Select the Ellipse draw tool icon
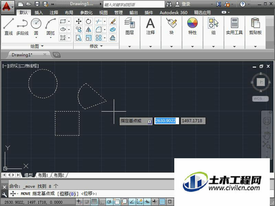Viewport: 275px width, 206px height. coord(63,30)
